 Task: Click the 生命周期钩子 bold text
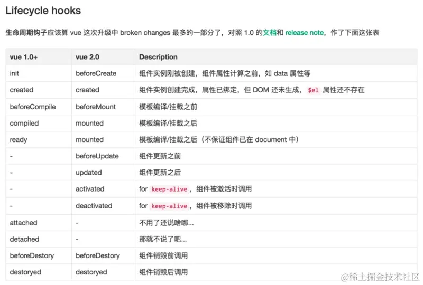tap(26, 33)
